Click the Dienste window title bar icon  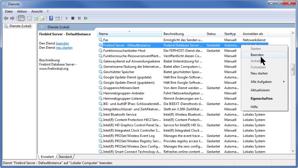point(4,4)
